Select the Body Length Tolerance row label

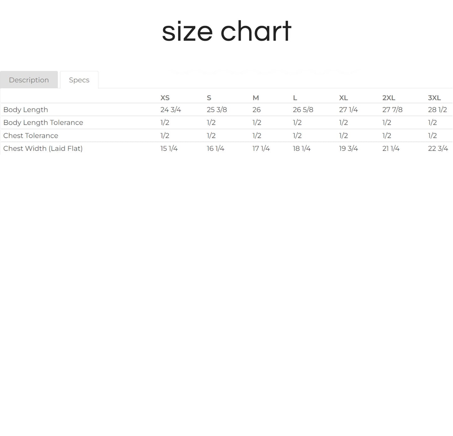43,123
